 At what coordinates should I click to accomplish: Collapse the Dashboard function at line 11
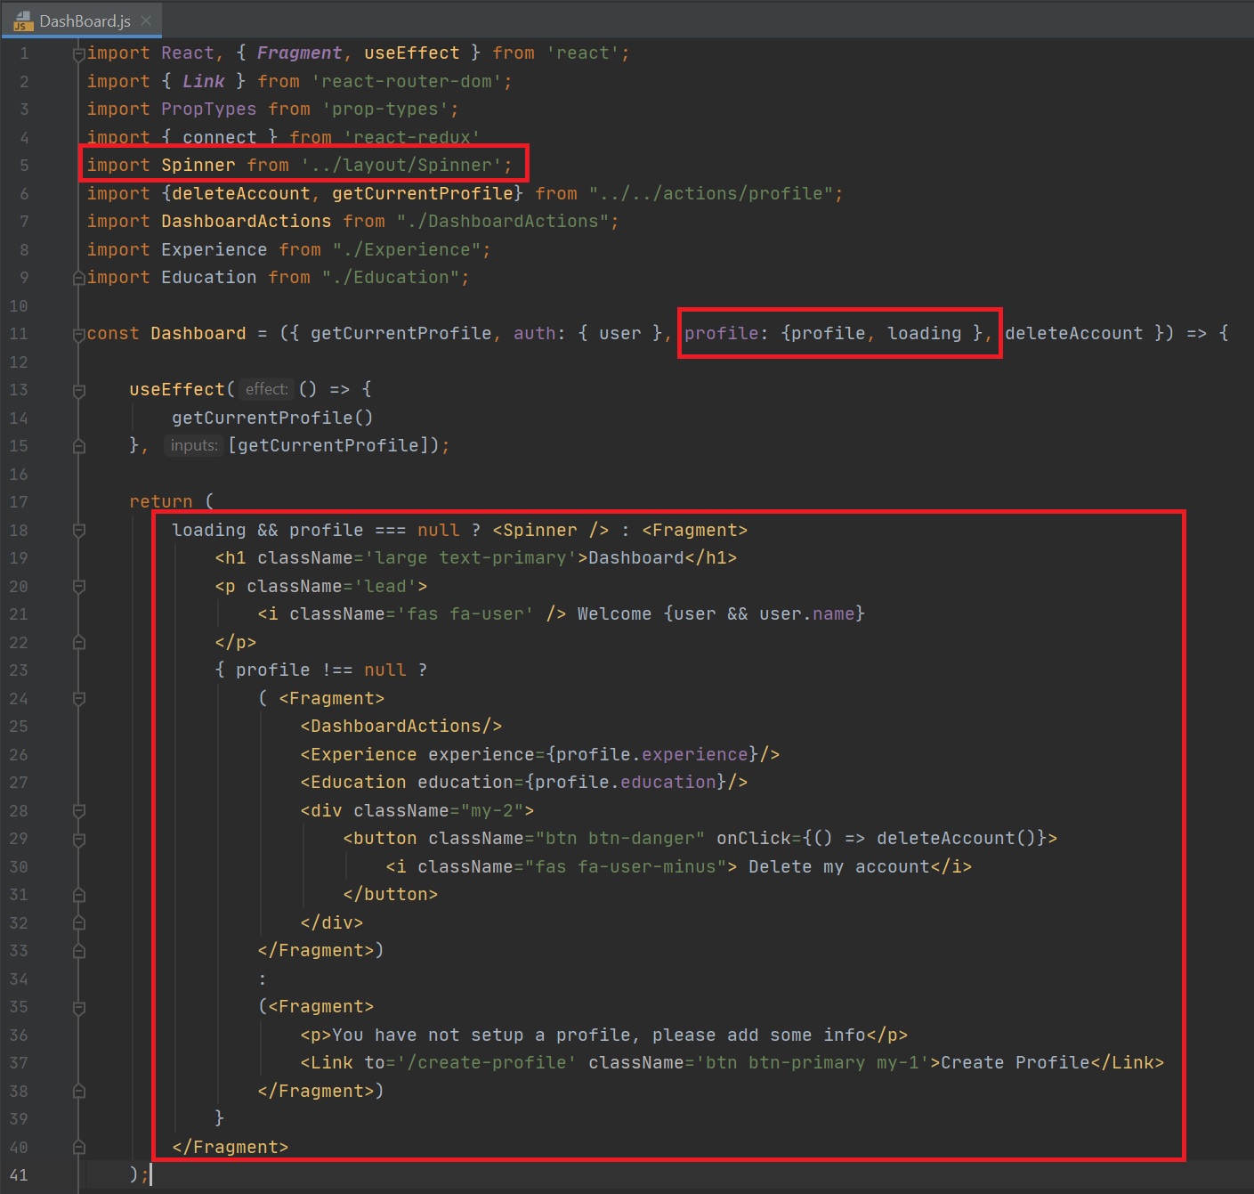[79, 335]
